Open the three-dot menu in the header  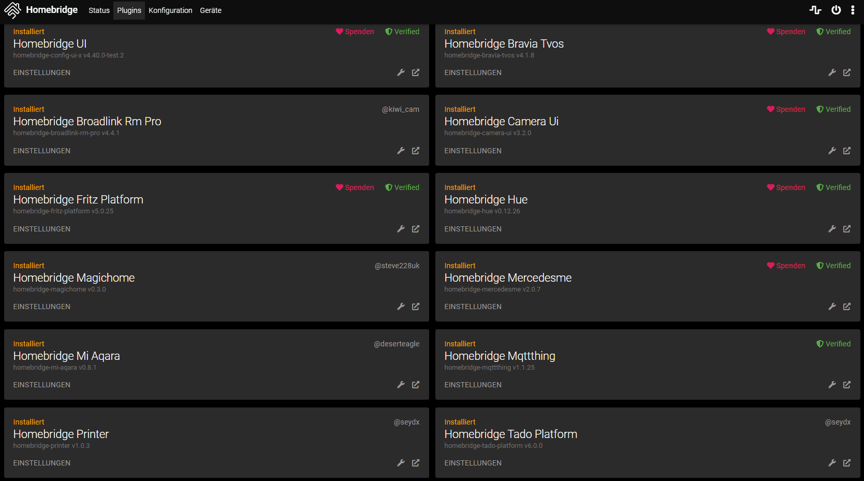(853, 10)
